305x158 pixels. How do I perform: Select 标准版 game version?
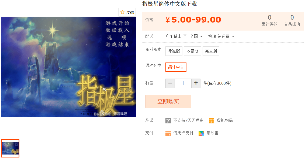(x=174, y=51)
